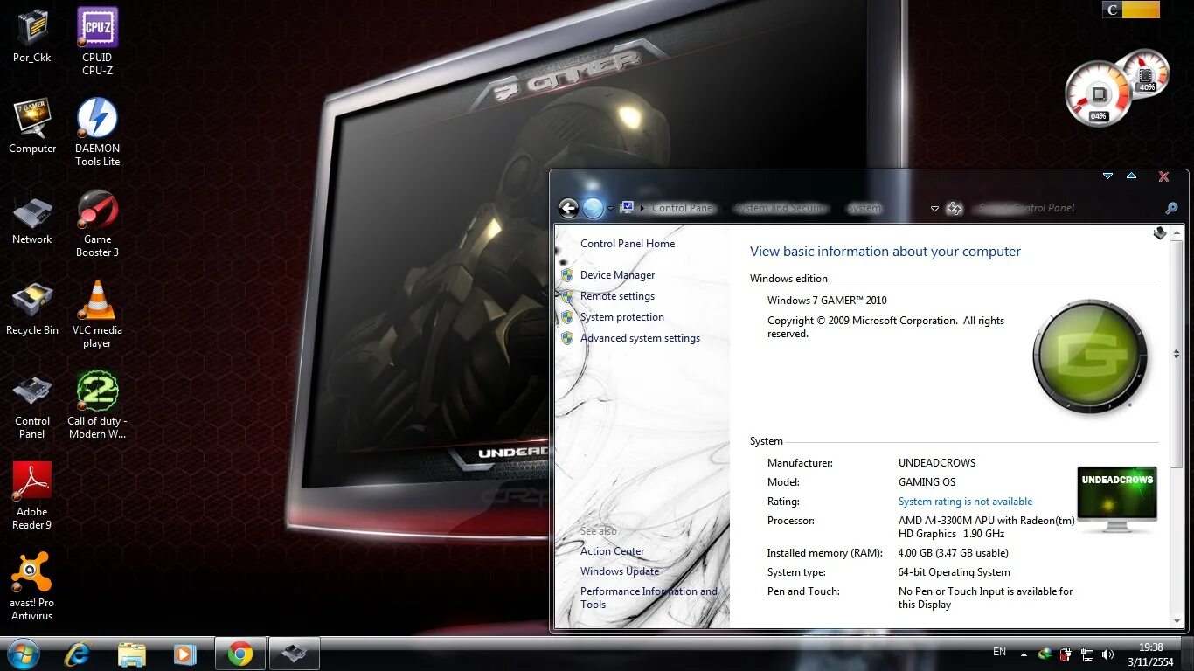The height and width of the screenshot is (671, 1194).
Task: Launch DAEMON Tools Lite shortcut
Action: tap(97, 132)
